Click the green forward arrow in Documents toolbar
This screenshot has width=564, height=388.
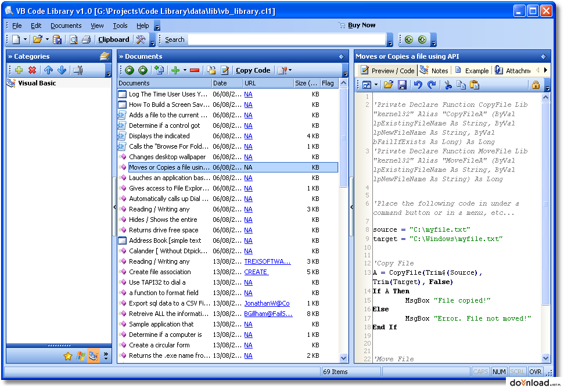pyautogui.click(x=143, y=70)
